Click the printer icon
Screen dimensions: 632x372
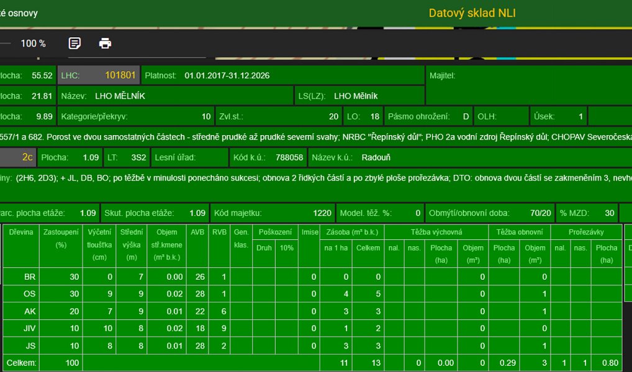(x=105, y=43)
